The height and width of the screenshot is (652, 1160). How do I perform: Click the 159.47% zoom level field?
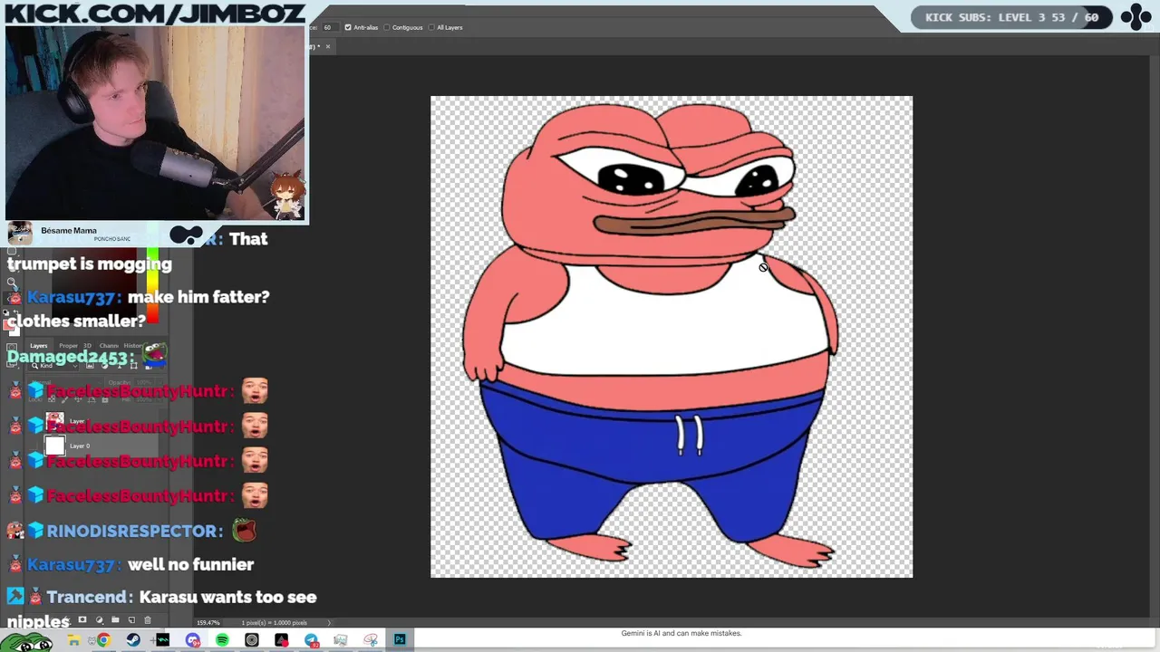208,623
